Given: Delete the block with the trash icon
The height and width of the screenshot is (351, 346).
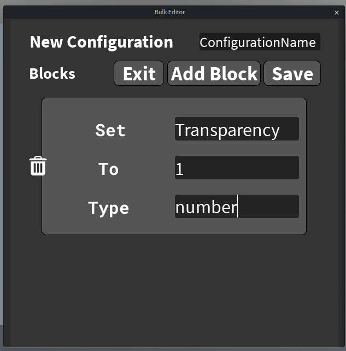Looking at the screenshot, I should tap(38, 166).
